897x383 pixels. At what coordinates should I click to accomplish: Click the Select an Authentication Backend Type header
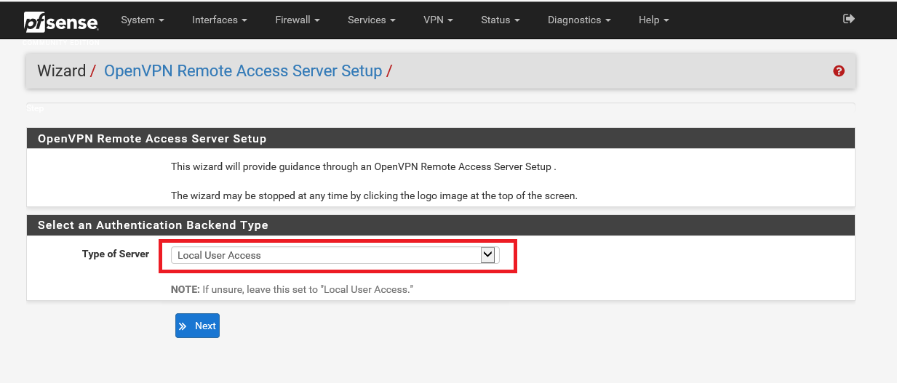click(x=153, y=225)
